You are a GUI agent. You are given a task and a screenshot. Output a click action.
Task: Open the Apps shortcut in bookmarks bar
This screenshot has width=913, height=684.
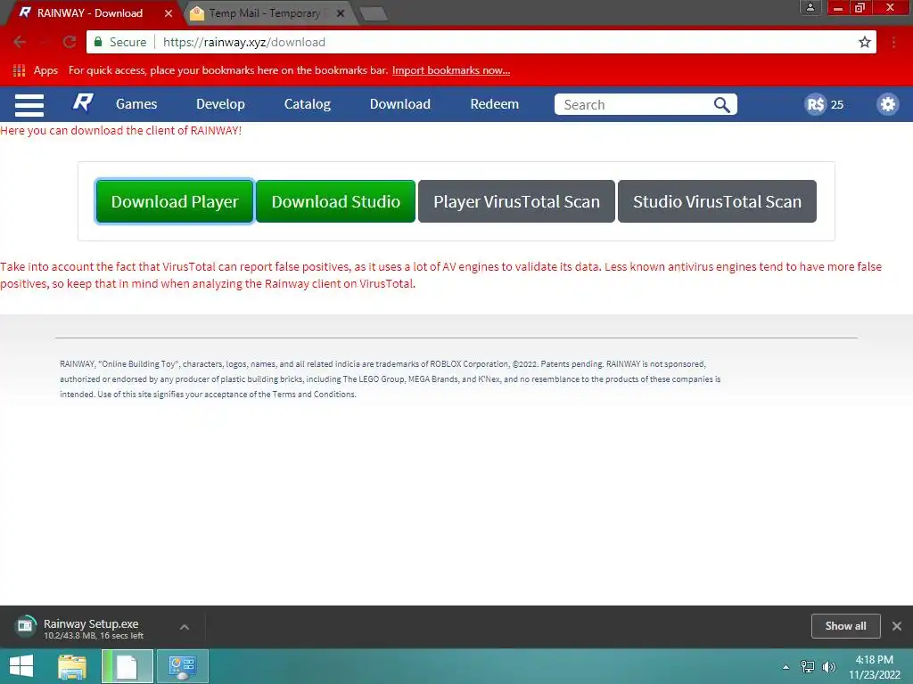click(36, 70)
